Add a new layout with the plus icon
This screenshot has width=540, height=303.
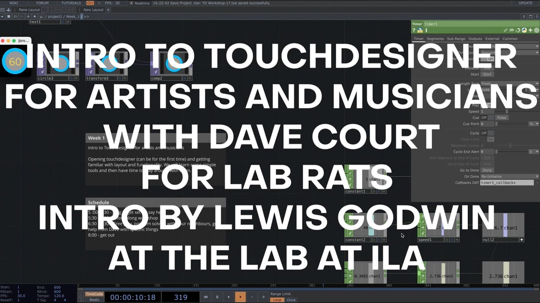[108, 10]
